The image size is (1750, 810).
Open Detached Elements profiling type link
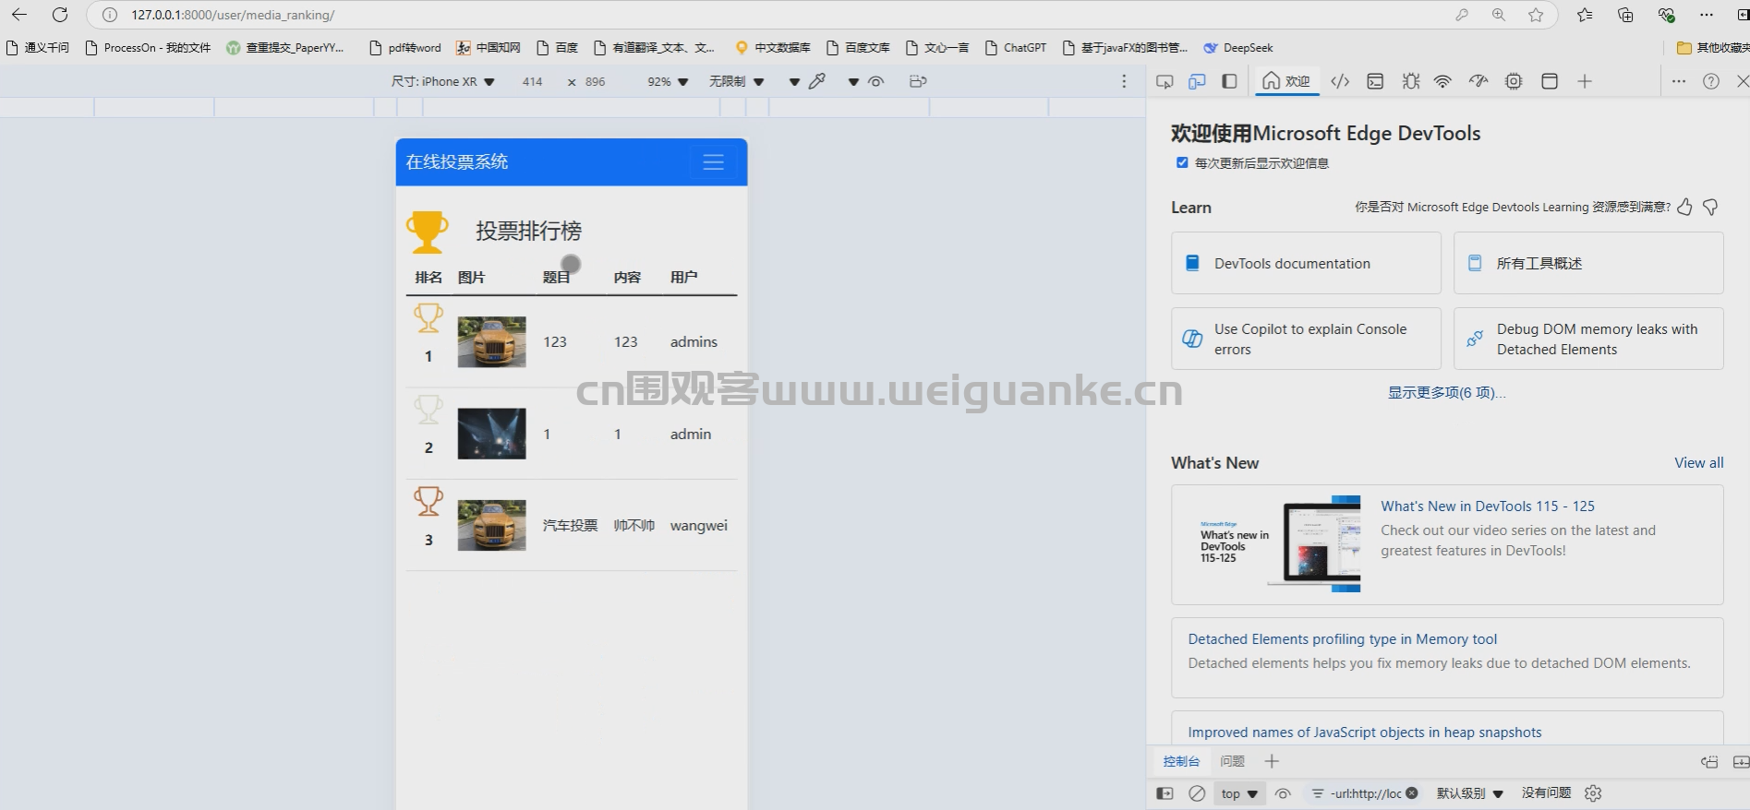pos(1343,639)
